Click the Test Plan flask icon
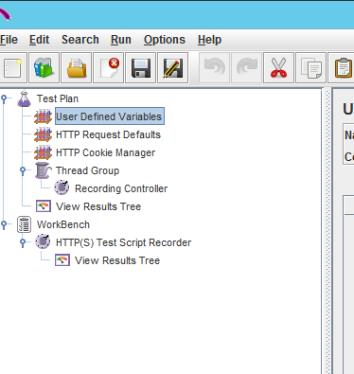Image resolution: width=354 pixels, height=374 pixels. (x=25, y=98)
